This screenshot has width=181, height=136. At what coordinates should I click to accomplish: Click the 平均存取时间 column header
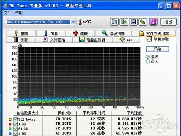click(x=94, y=113)
